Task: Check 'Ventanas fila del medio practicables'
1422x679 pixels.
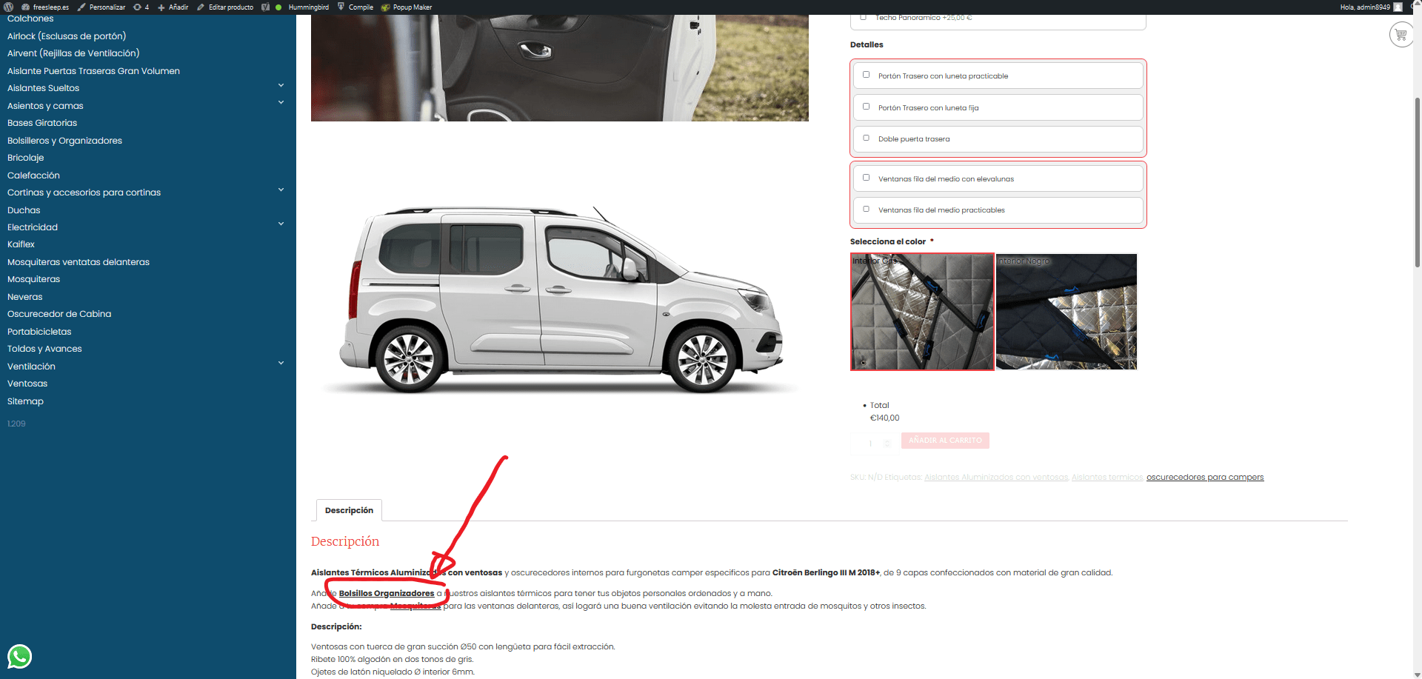Action: [866, 209]
